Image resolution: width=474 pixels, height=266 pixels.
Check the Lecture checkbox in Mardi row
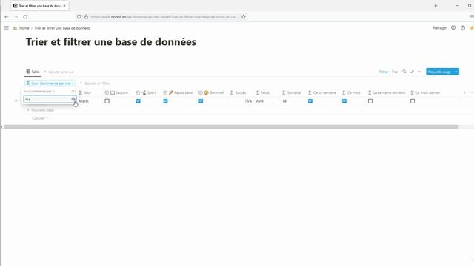[x=107, y=101]
